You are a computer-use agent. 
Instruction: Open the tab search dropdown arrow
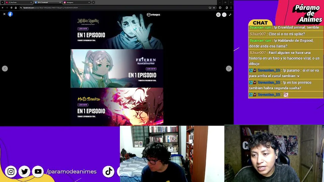coord(2,2)
